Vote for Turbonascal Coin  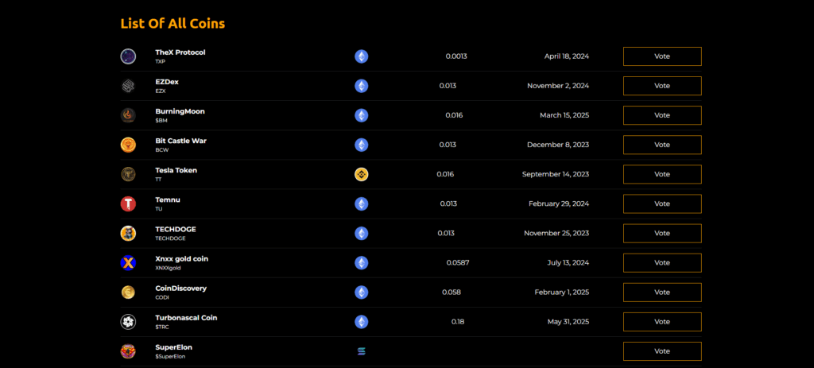tap(662, 322)
